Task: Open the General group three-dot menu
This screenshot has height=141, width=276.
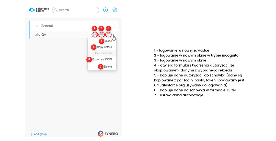Action: [114, 26]
